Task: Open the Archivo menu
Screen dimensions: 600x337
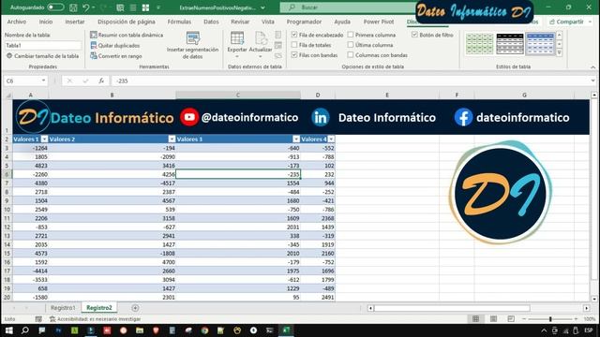Action: point(17,22)
